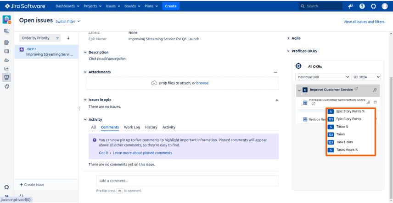Screen dimensions: 393x203
Task: Click the browse link to attach files
Action: pos(202,83)
